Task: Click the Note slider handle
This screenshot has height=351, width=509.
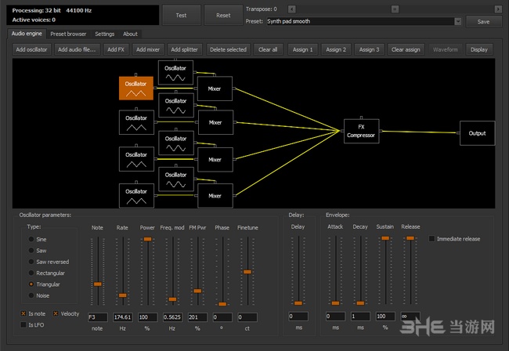Action: coord(98,284)
